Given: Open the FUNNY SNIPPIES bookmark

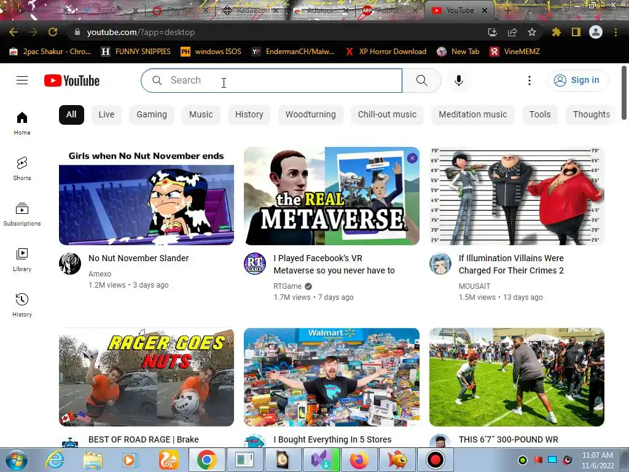Looking at the screenshot, I should pos(136,52).
